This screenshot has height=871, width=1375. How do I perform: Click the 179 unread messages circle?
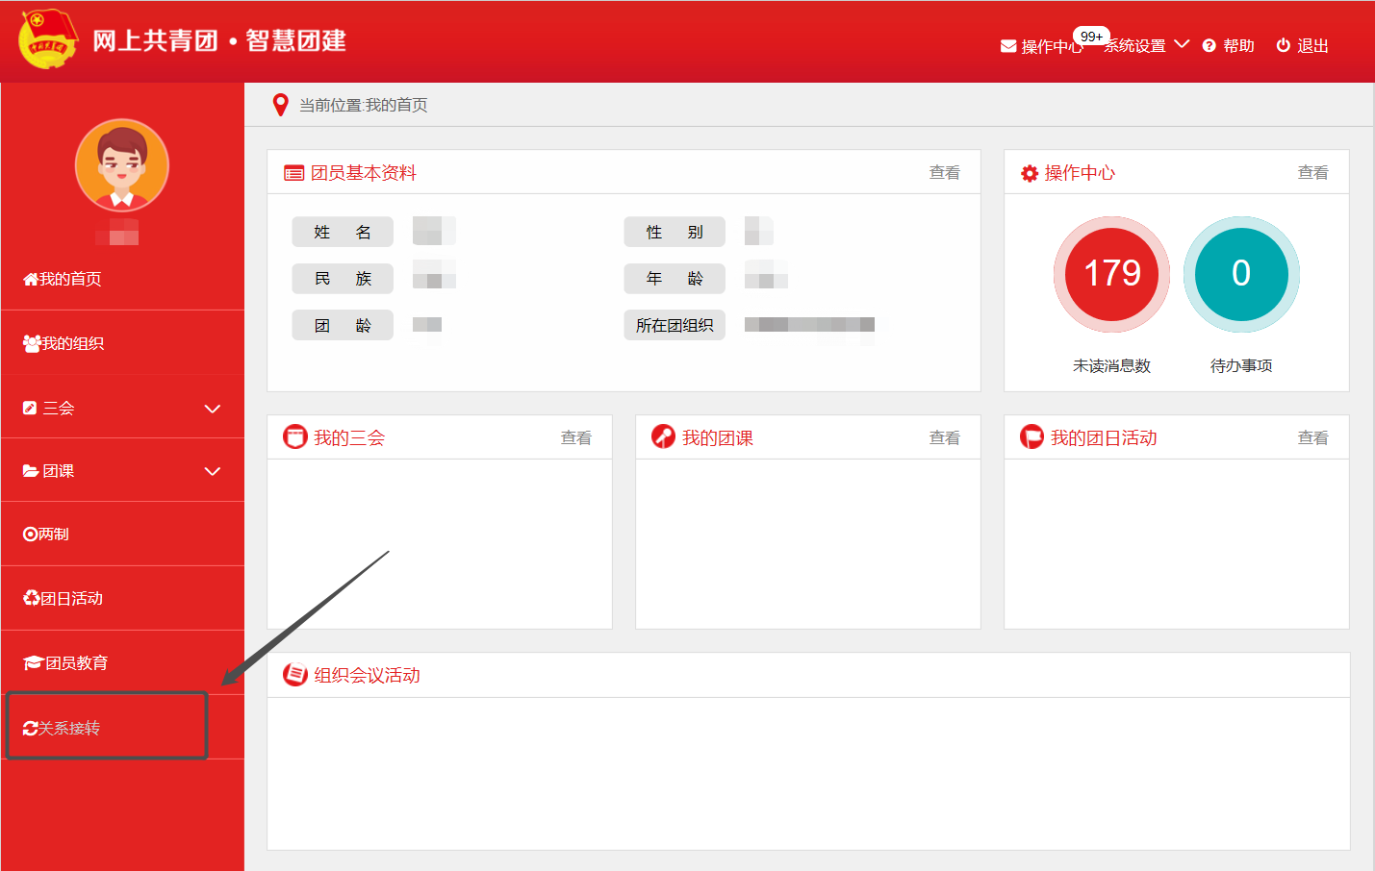click(x=1112, y=274)
